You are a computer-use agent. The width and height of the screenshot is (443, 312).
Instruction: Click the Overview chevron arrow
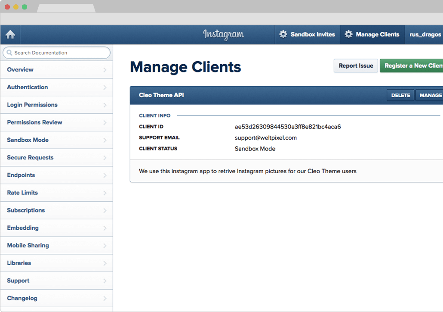click(105, 70)
